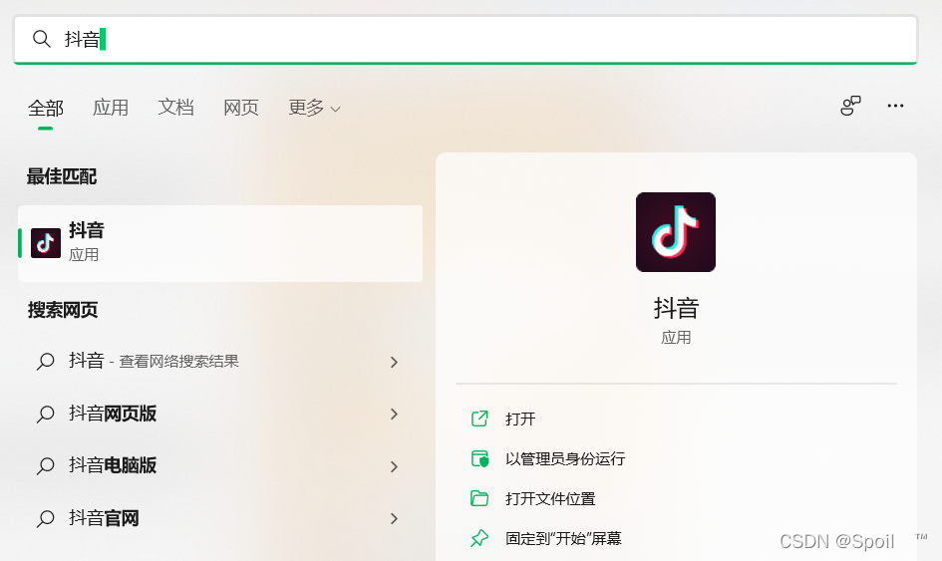The image size is (942, 561).
Task: Expand arrow beside 抖音官网
Action: [x=394, y=518]
